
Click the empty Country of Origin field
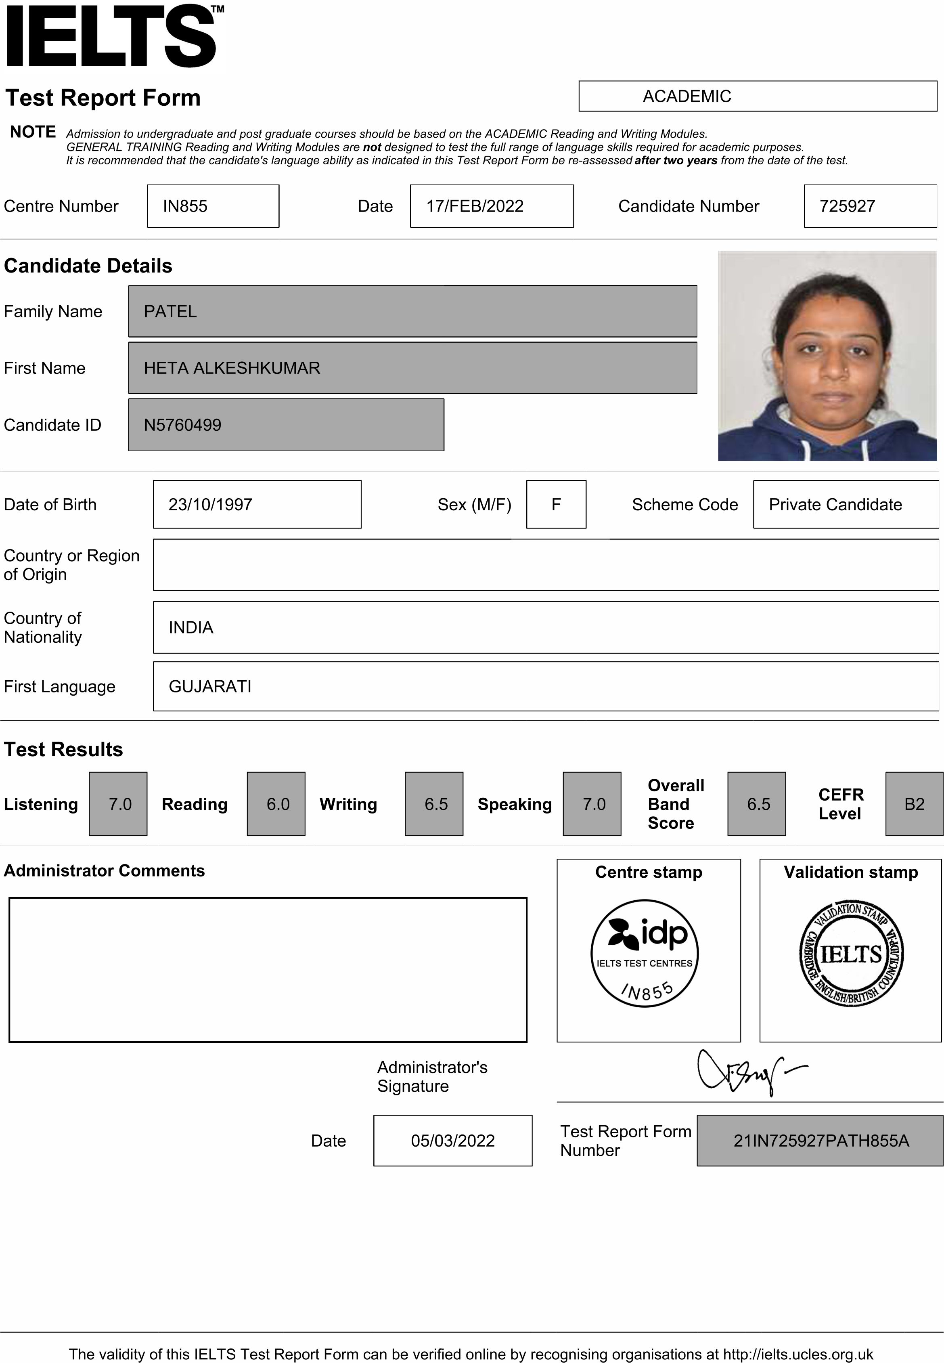tap(545, 565)
